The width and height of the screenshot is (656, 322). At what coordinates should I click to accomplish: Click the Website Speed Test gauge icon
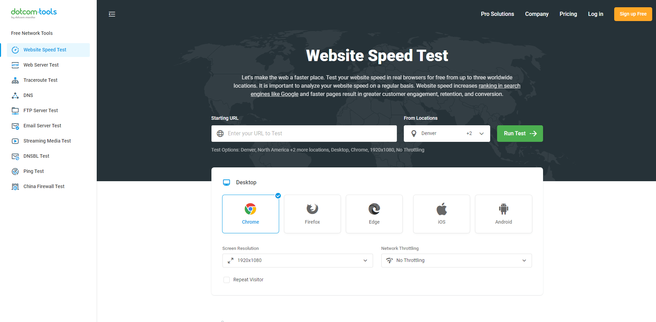15,50
